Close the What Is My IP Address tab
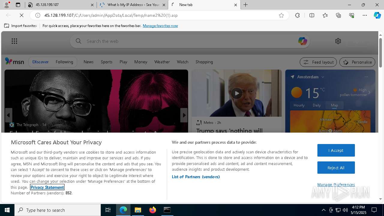 point(164,5)
